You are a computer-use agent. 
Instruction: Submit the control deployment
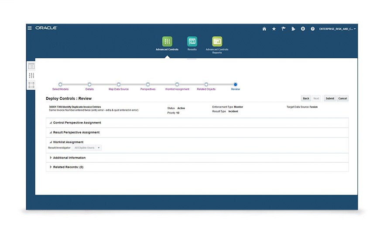(x=330, y=98)
